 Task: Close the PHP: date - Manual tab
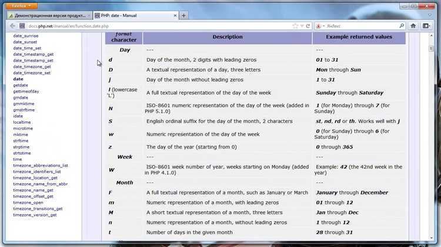175,15
